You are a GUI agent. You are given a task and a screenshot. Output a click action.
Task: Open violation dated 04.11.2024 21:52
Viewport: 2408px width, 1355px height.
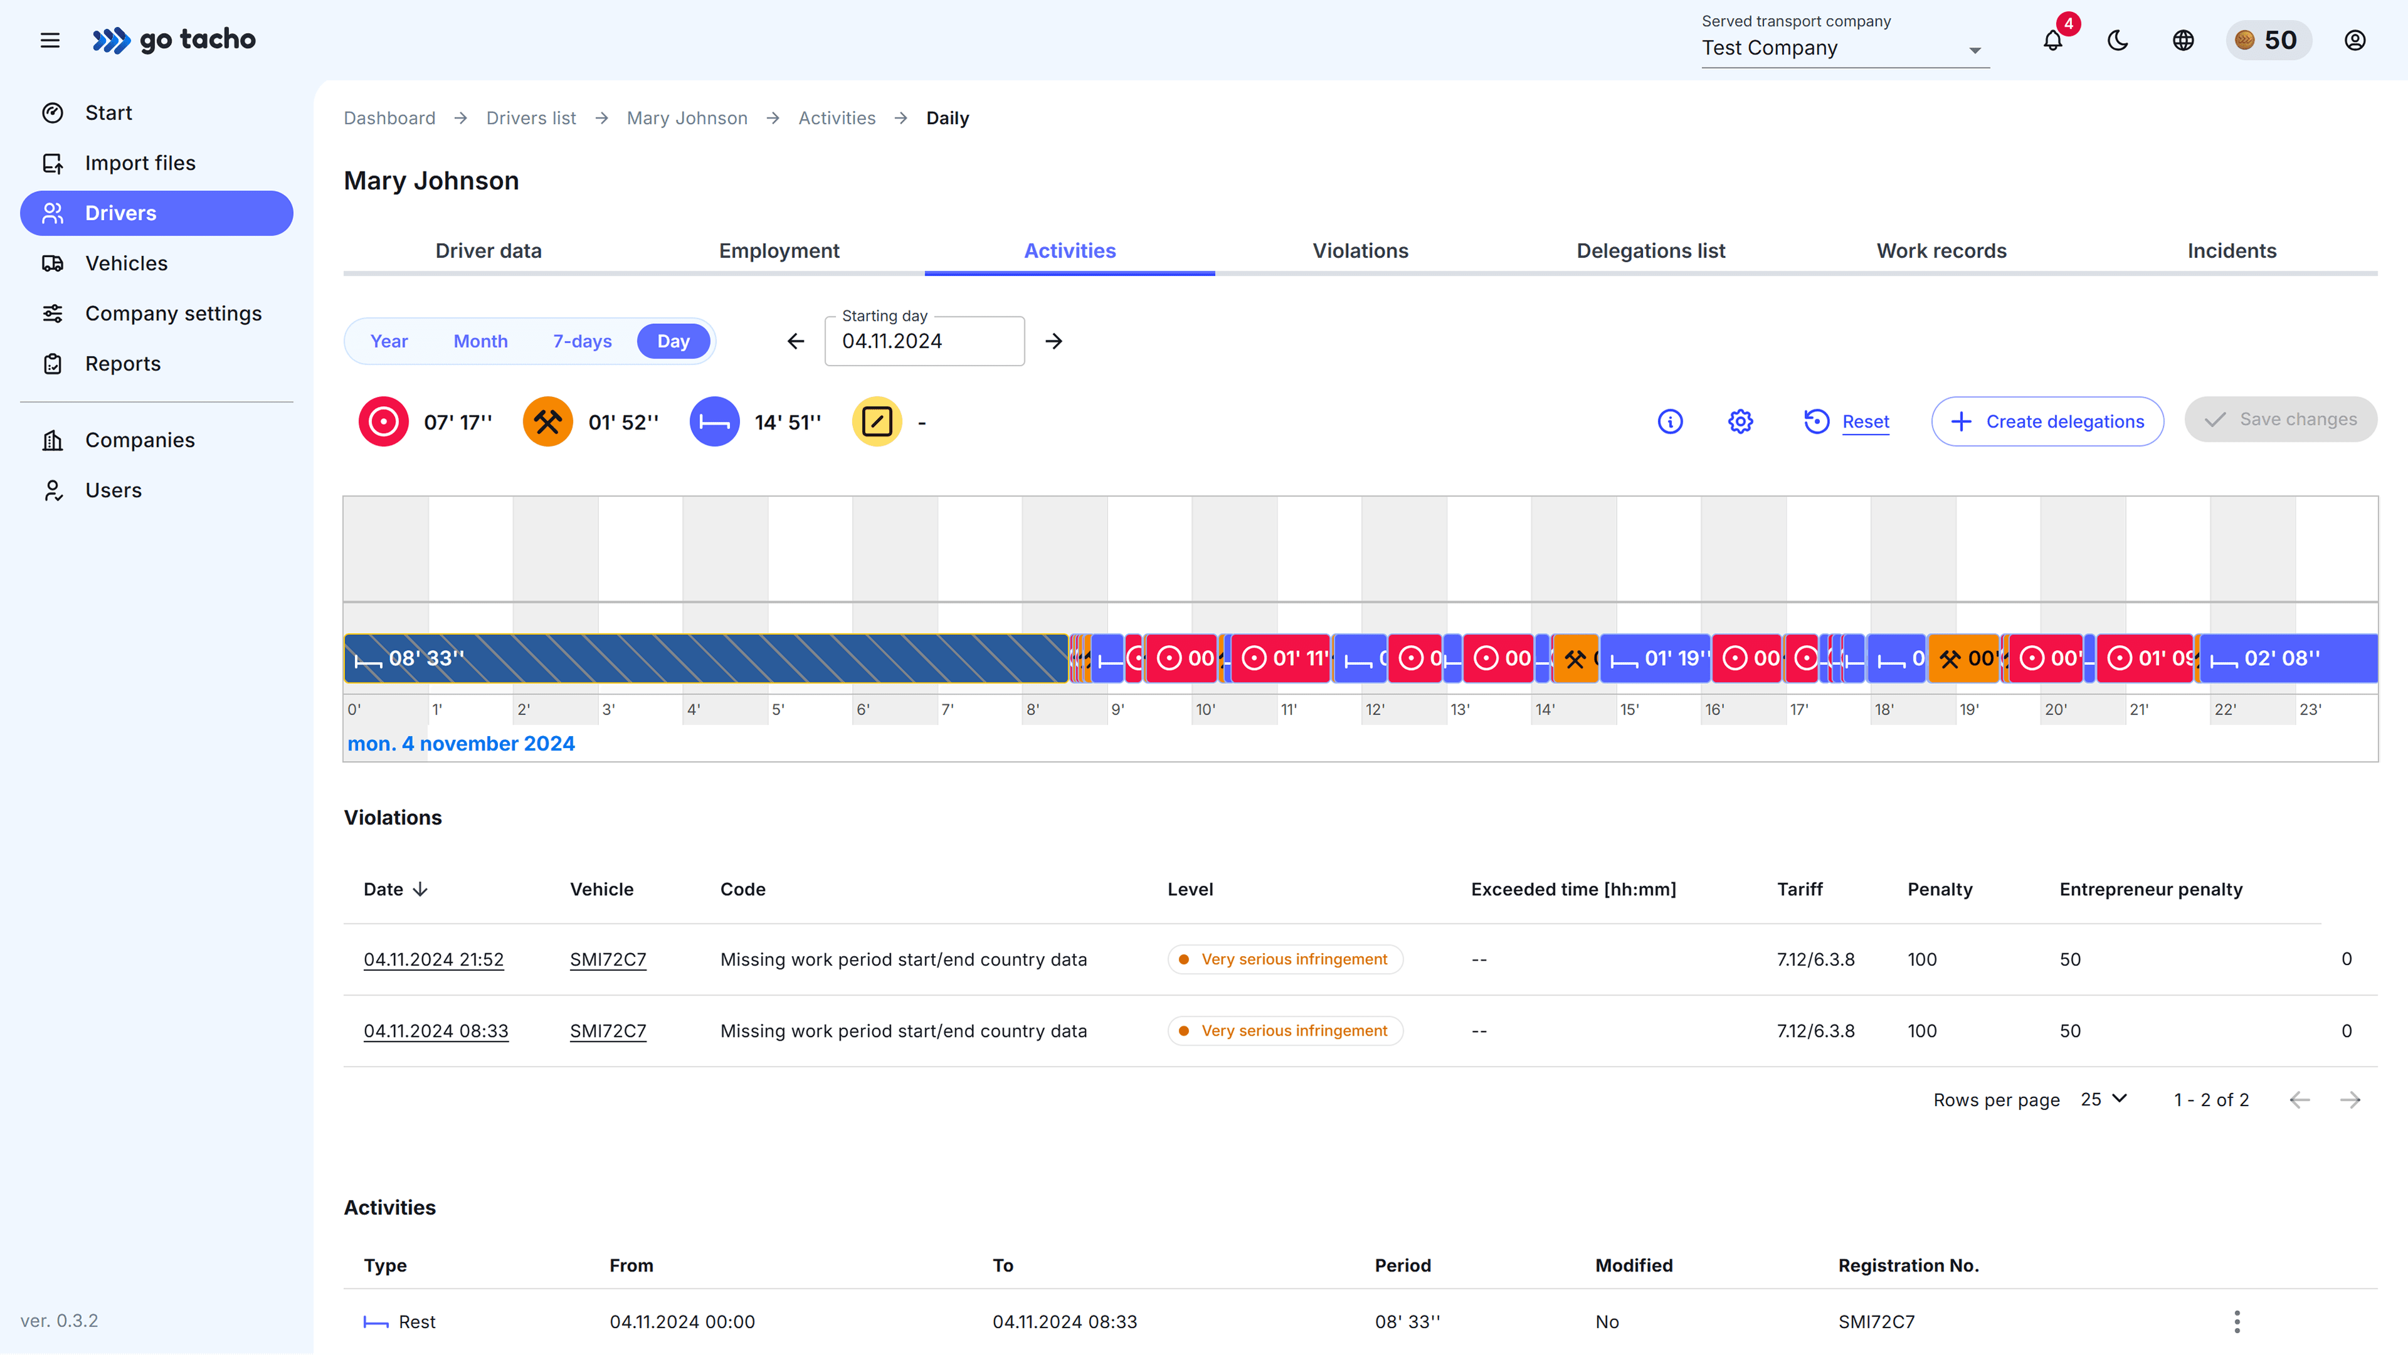click(x=433, y=960)
